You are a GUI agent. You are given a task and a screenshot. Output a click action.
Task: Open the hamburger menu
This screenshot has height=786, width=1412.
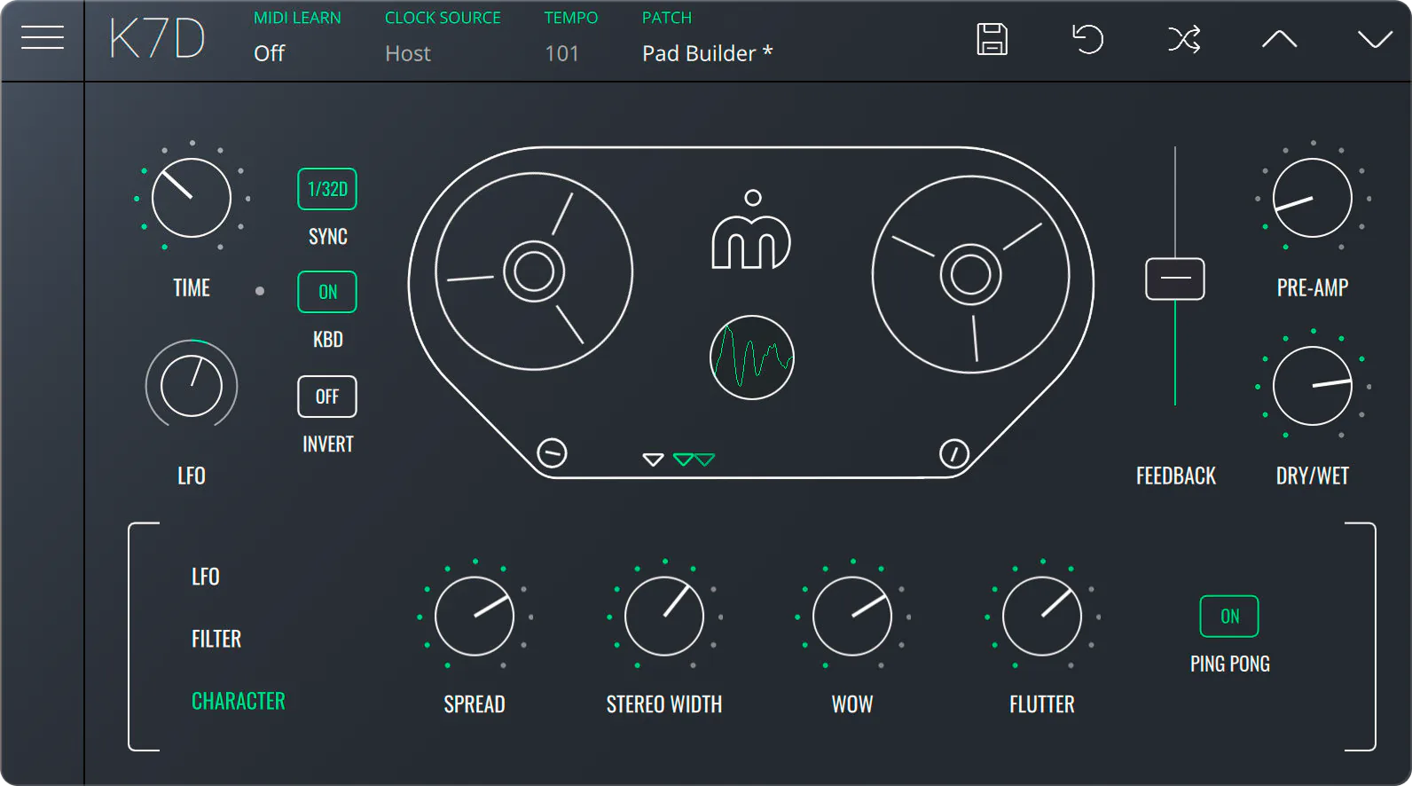(42, 37)
